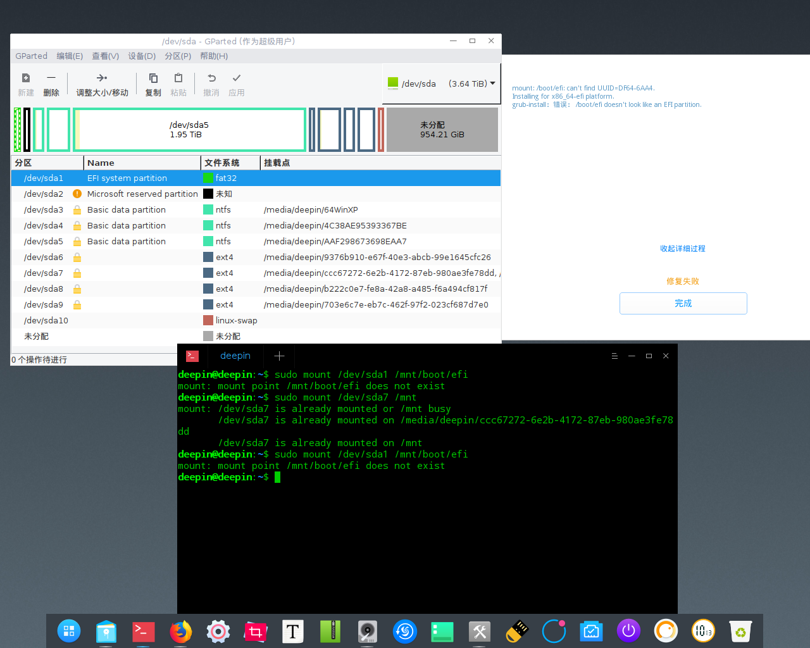Image resolution: width=810 pixels, height=648 pixels.
Task: Select the unallocated 954.21 GiB block
Action: point(442,130)
